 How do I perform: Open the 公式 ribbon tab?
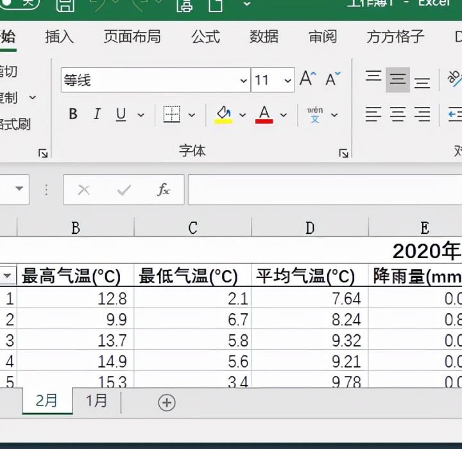click(205, 37)
